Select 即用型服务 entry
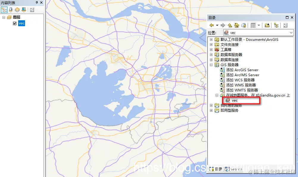 pyautogui.click(x=230, y=110)
